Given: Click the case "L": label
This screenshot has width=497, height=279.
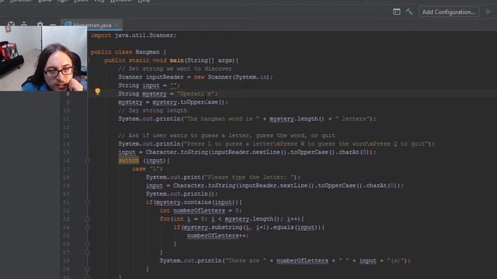Looking at the screenshot, I should [147, 169].
